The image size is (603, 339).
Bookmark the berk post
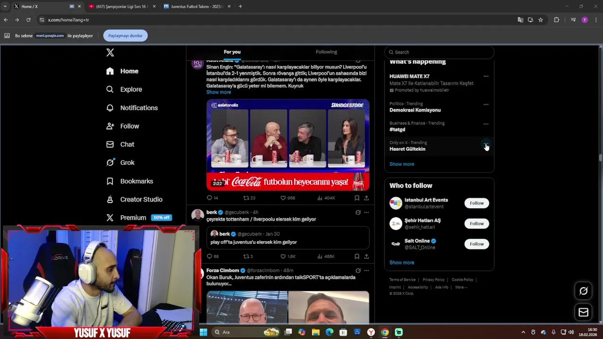357,257
